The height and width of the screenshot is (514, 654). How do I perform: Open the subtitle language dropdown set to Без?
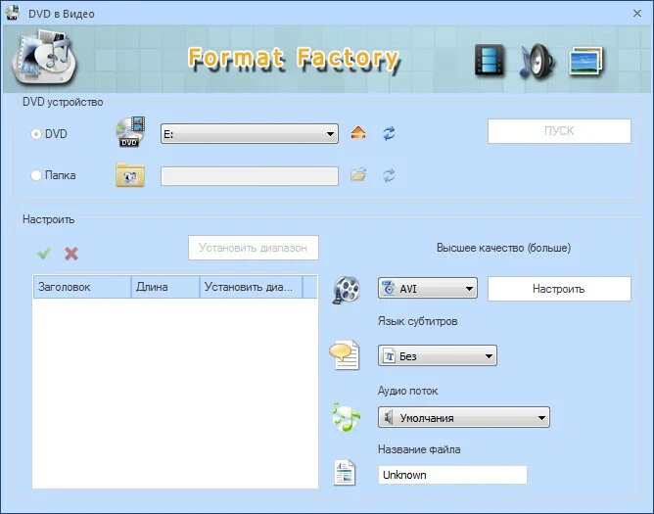(438, 355)
